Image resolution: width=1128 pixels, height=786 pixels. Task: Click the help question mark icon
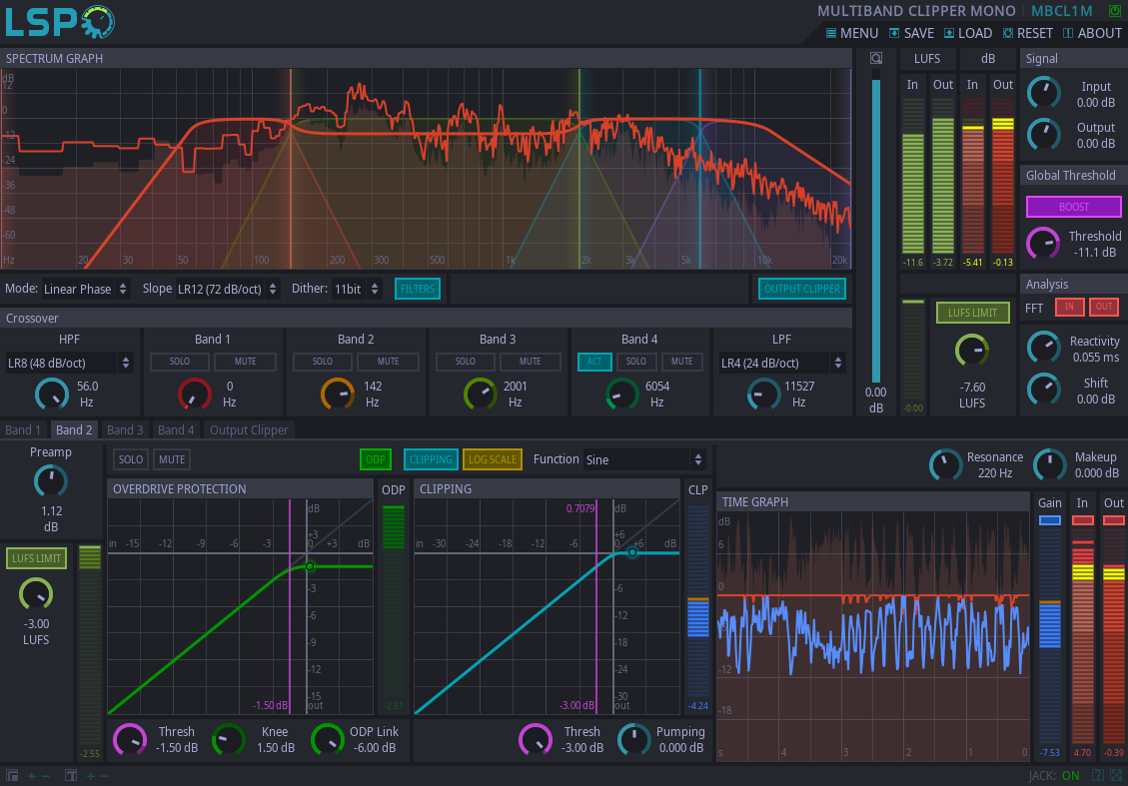click(x=1098, y=775)
